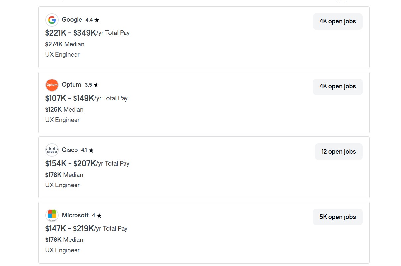This screenshot has width=401, height=266.
Task: Click Microsoft's $147K - $219K salary range
Action: (x=70, y=229)
